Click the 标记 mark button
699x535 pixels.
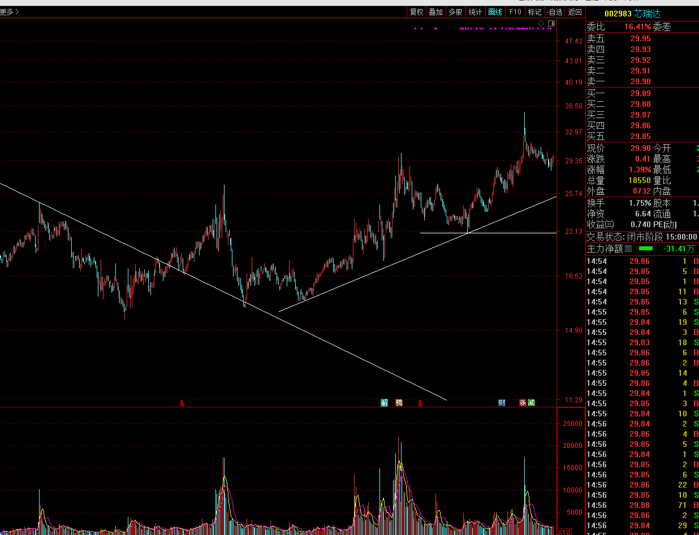534,12
